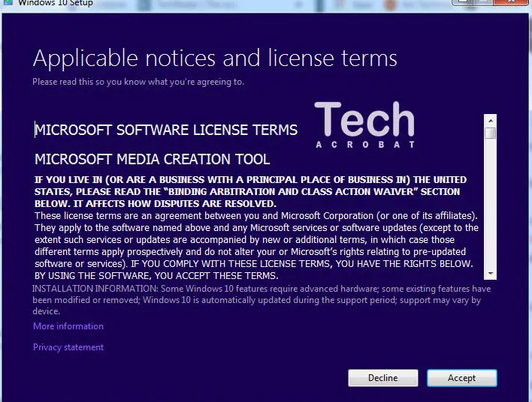Open the Privacy statement link
Viewport: 532px width, 402px height.
pyautogui.click(x=68, y=347)
